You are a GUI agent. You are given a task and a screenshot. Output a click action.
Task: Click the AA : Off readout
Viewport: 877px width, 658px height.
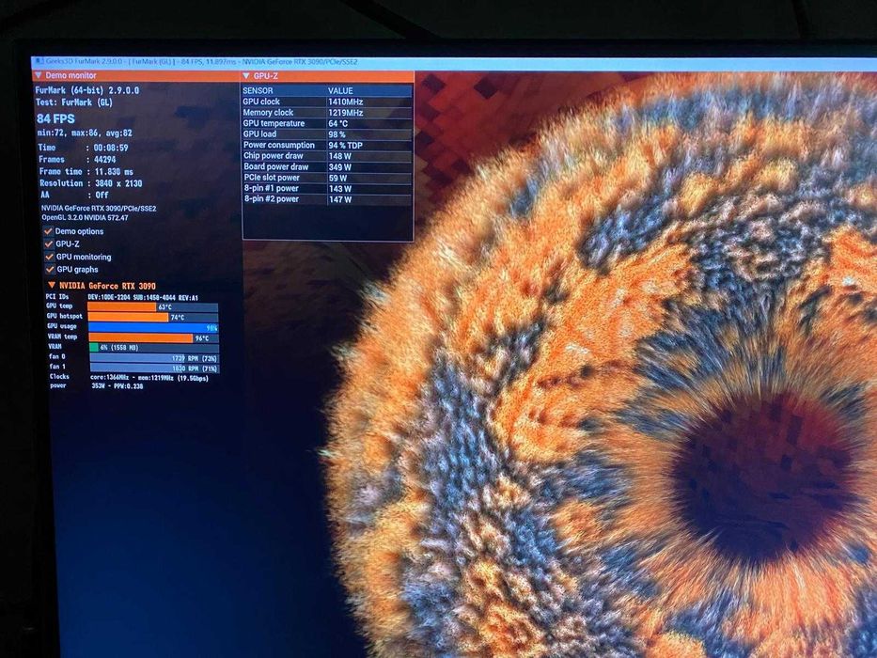[74, 196]
